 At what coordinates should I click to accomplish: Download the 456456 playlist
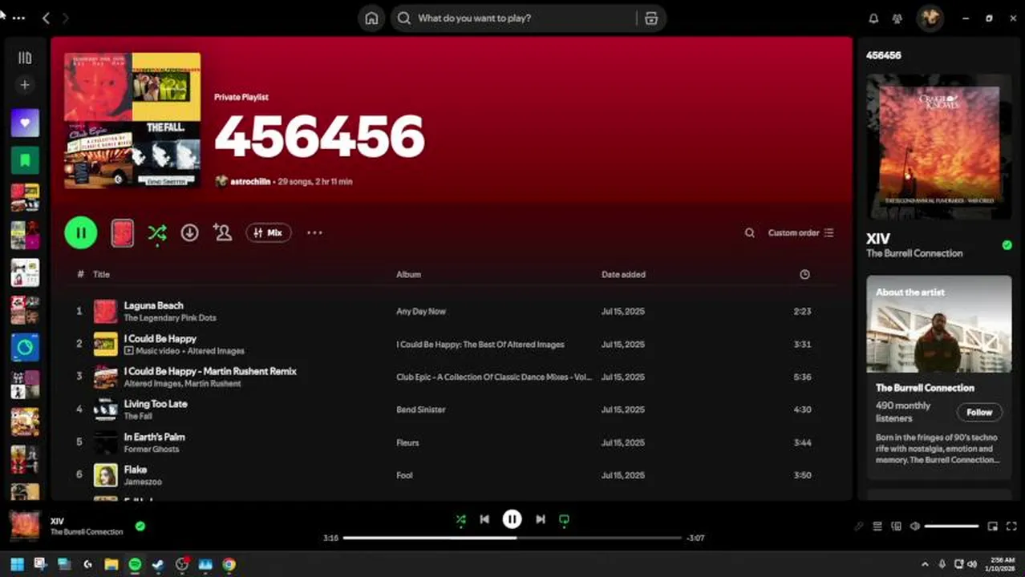click(189, 232)
